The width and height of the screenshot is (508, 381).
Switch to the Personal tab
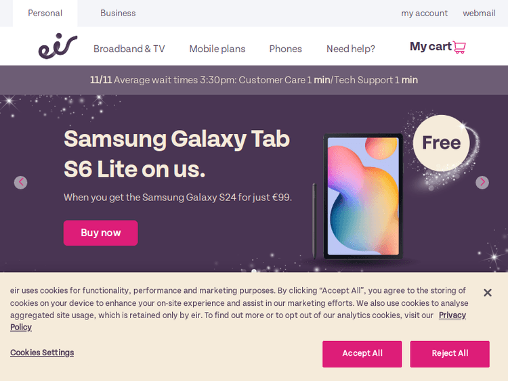(45, 13)
